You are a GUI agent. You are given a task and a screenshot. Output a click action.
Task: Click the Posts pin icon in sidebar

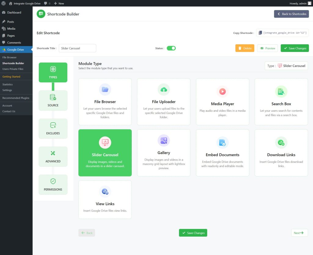(x=4, y=22)
